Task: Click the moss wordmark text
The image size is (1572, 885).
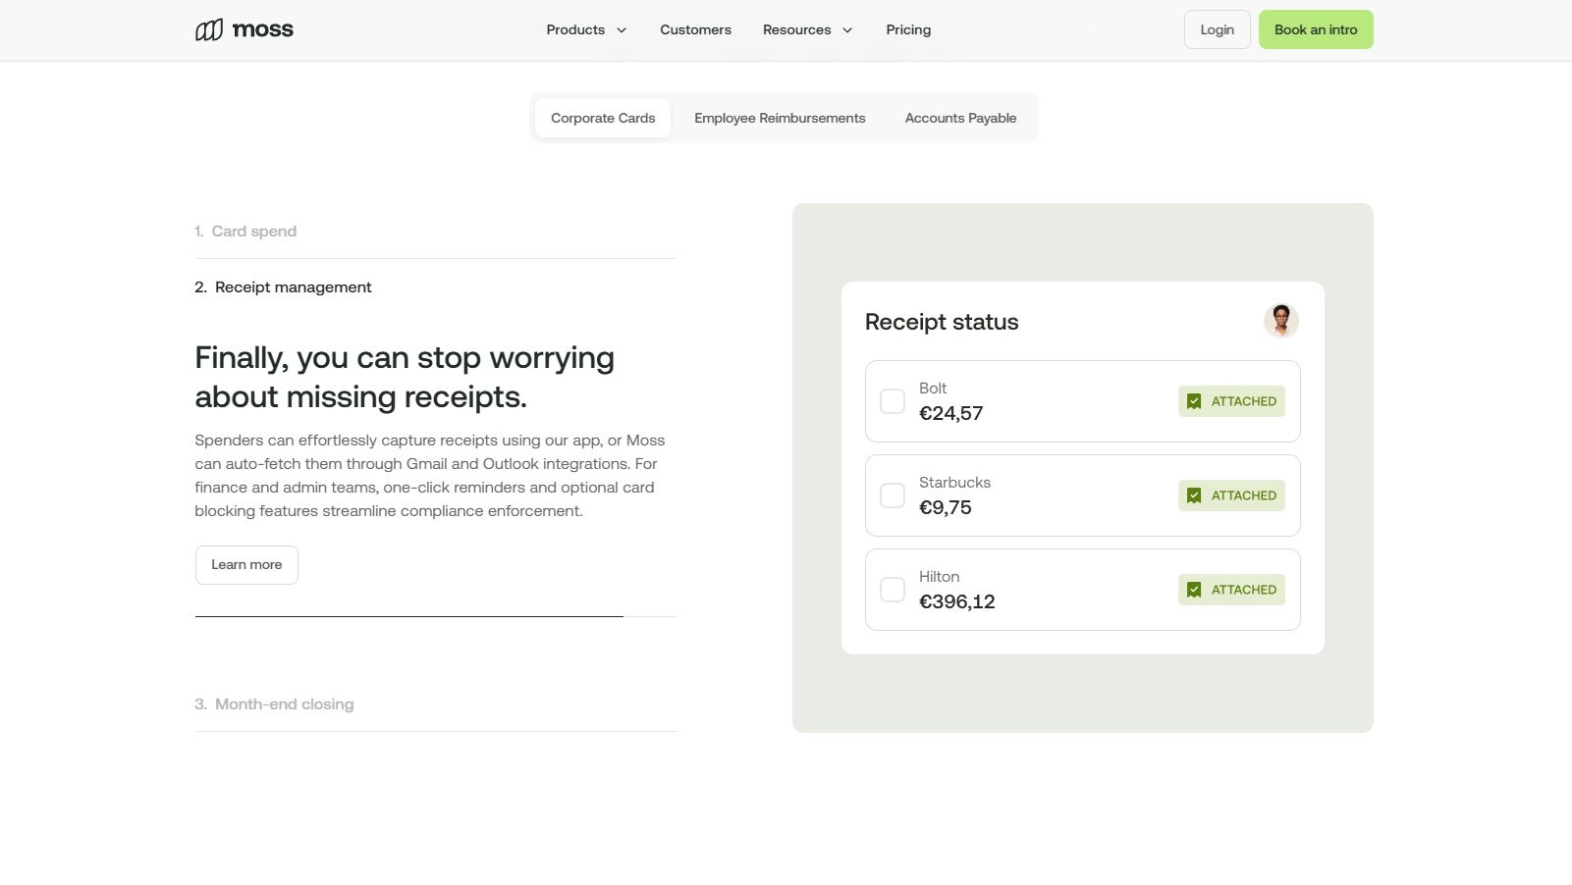Action: click(262, 29)
